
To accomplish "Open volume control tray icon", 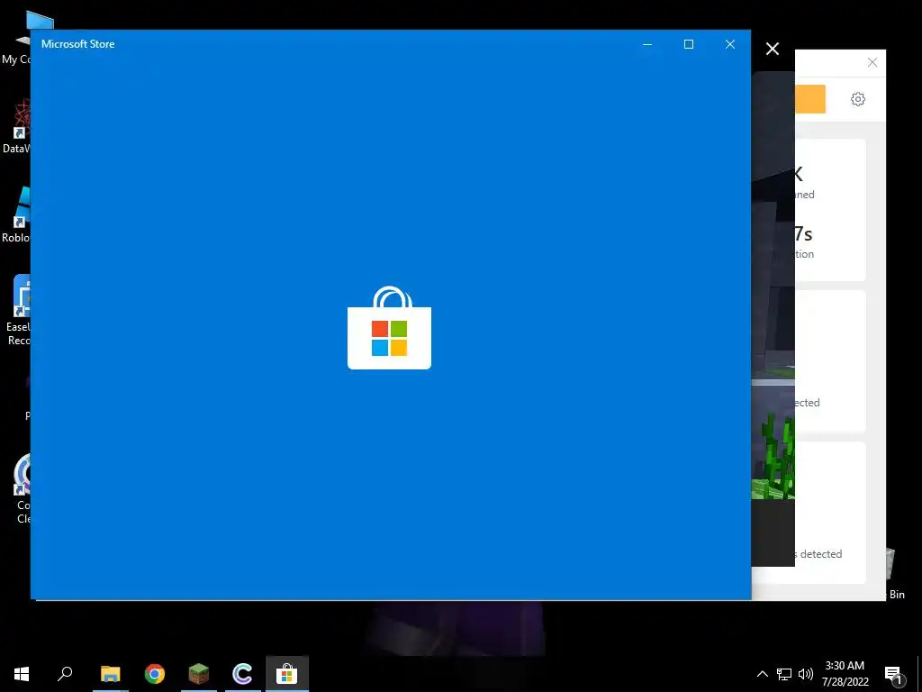I will coord(806,674).
